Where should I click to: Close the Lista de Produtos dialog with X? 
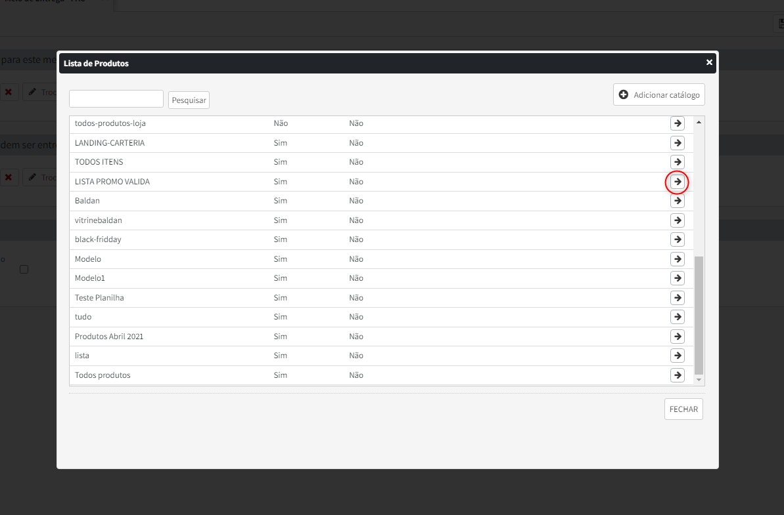[709, 62]
